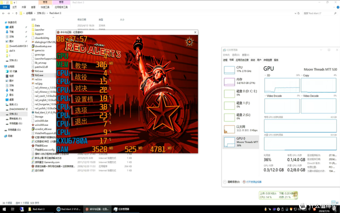Click the search box in File Explorer

tap(320, 13)
